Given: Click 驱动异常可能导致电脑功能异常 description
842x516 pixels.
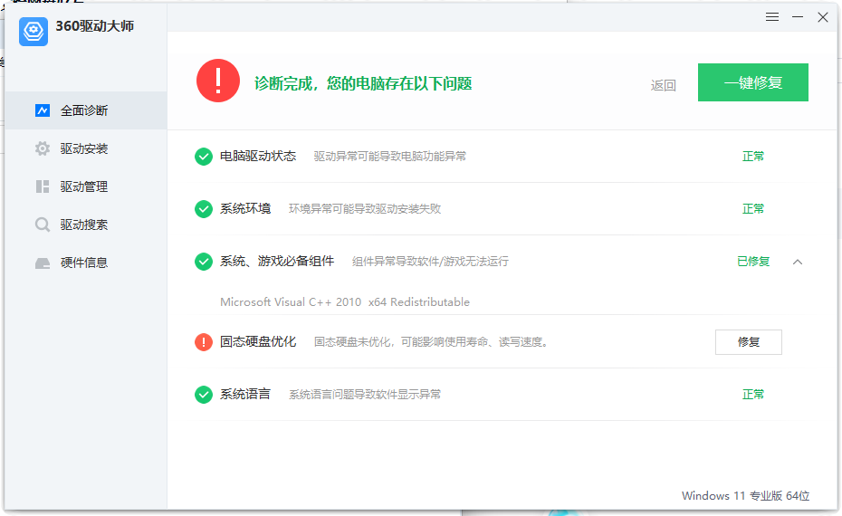Looking at the screenshot, I should [390, 157].
